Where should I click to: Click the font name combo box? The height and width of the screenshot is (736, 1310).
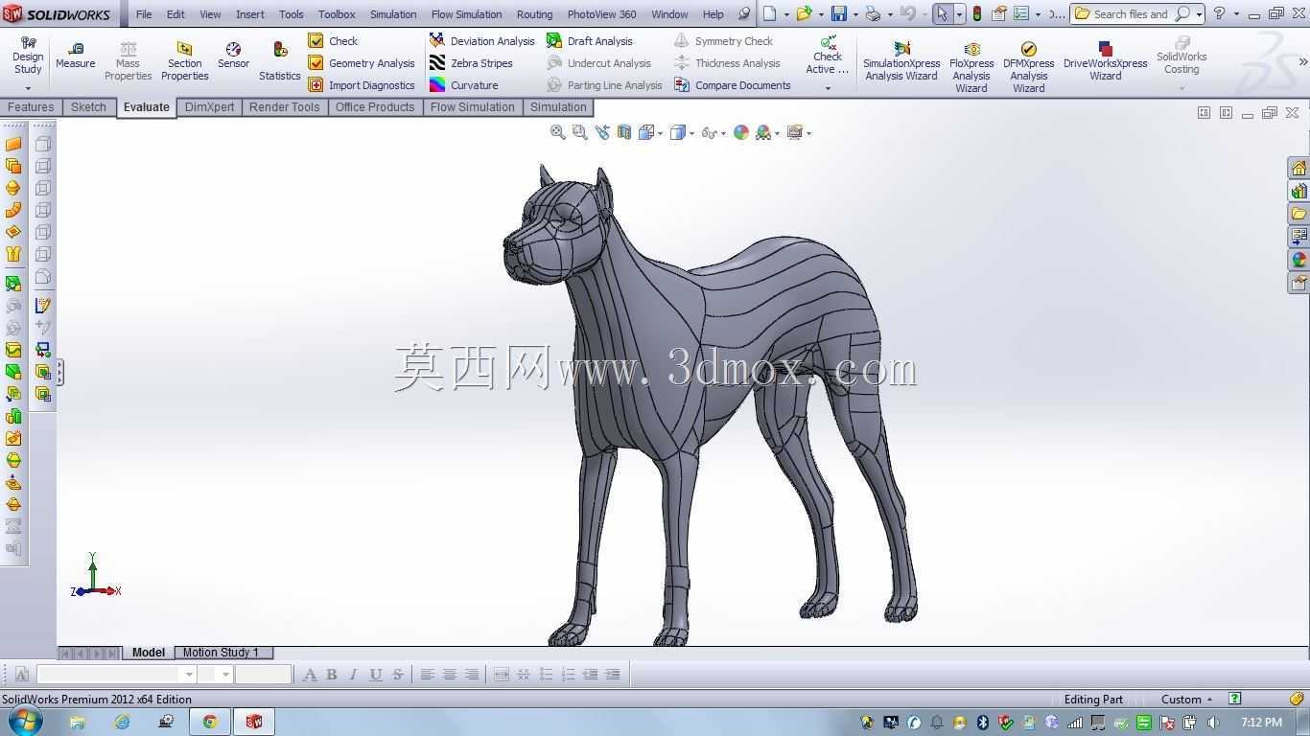point(116,674)
